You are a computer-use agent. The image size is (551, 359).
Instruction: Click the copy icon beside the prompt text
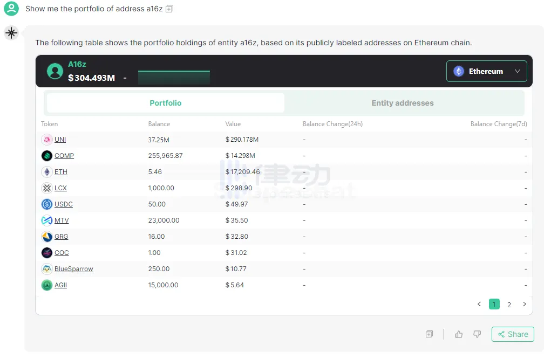point(169,9)
